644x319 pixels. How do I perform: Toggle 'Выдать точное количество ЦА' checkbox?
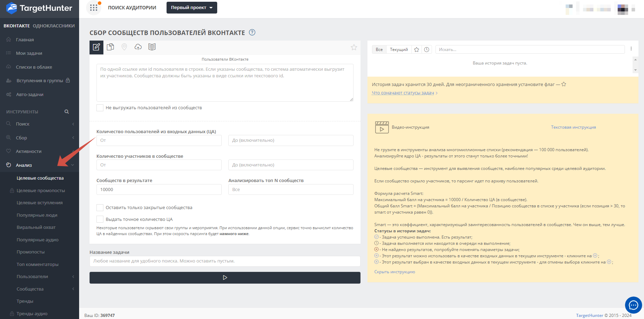tap(100, 219)
